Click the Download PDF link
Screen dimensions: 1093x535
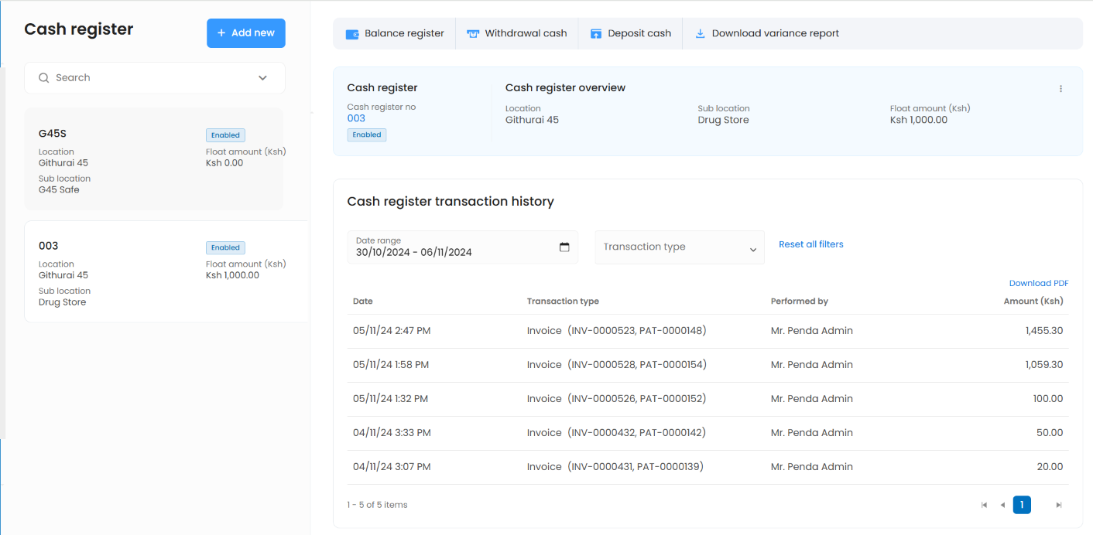(1038, 284)
